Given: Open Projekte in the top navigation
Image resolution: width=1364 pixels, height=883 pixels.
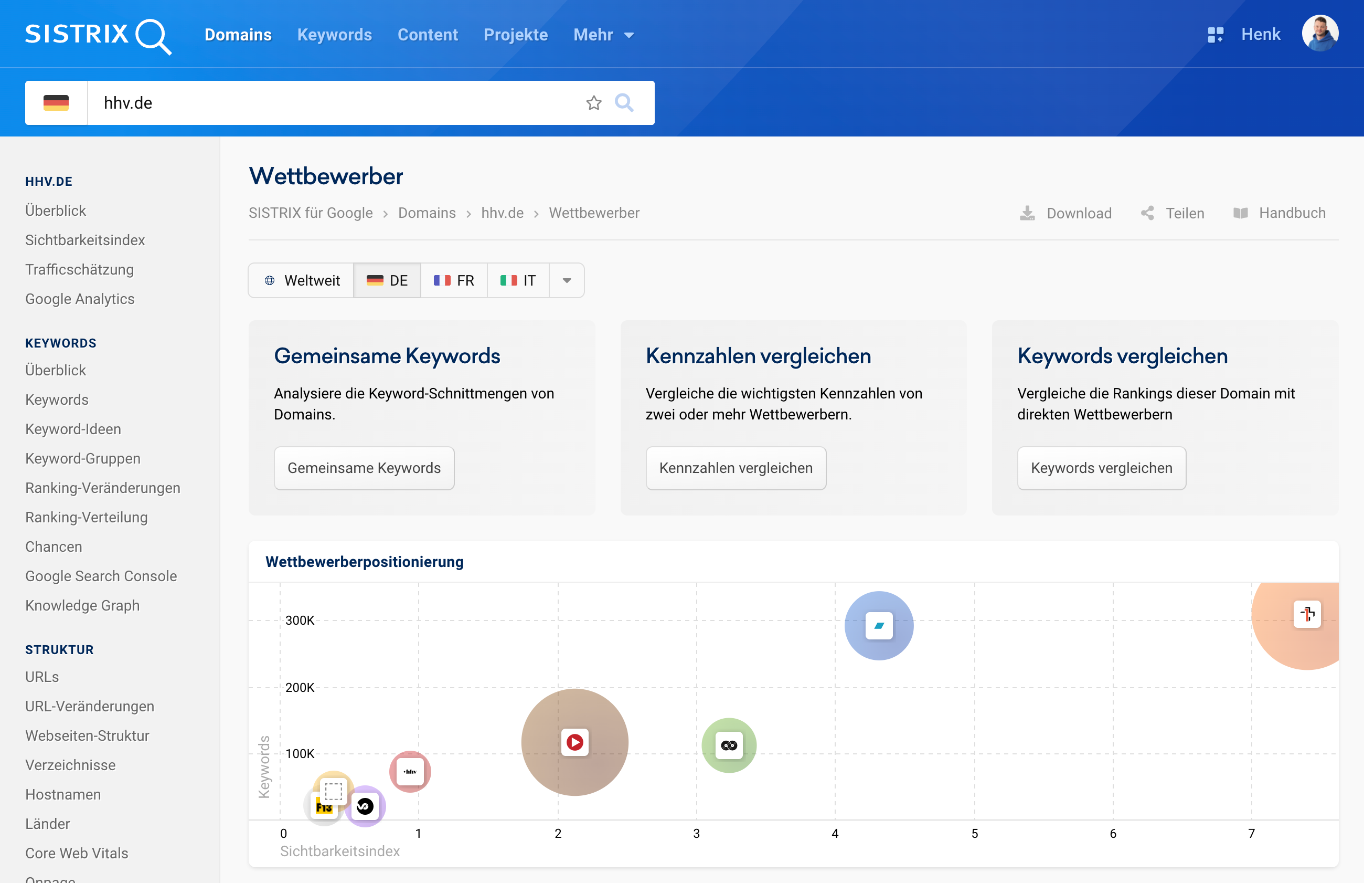Looking at the screenshot, I should (x=515, y=35).
